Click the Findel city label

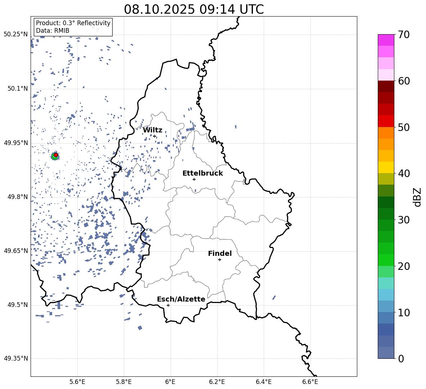tap(220, 253)
